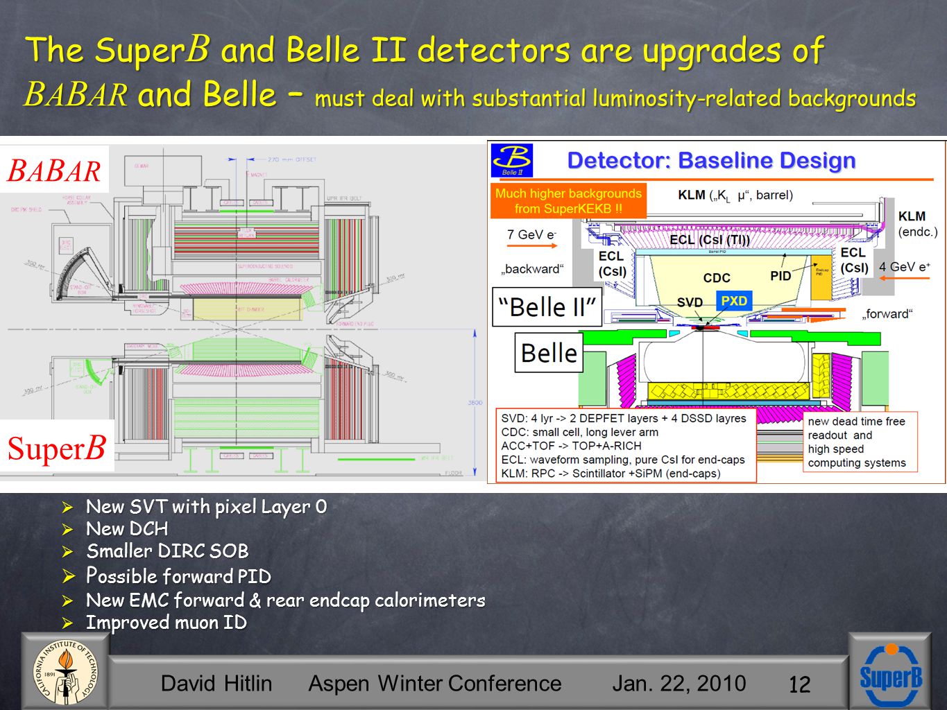
Task: Click the "ACC+TOF -> TOP+A-RICH" line
Action: pyautogui.click(x=571, y=447)
